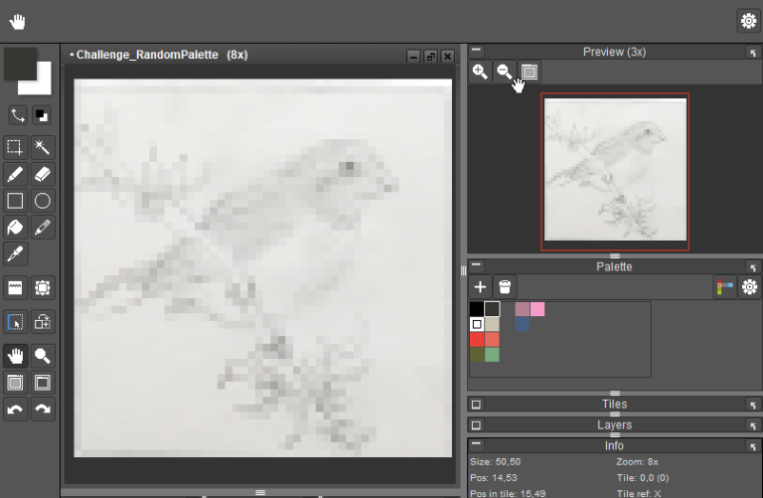Choose the Ellipse shape tool
Viewport: 763px width, 498px height.
(42, 201)
